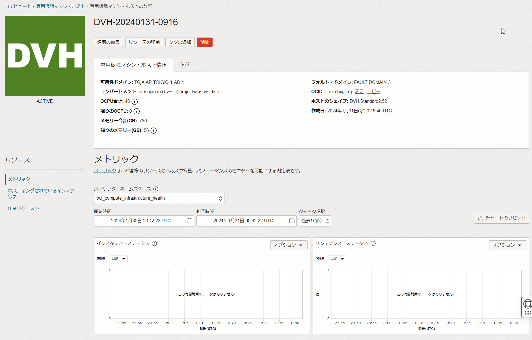Viewport: 532px width, 340px height.
Task: Go to 専用仮想マシン・ホスト breadcrumb link
Action: tap(61, 6)
